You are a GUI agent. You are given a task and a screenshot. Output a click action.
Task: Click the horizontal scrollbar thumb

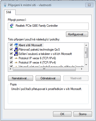point(44,69)
